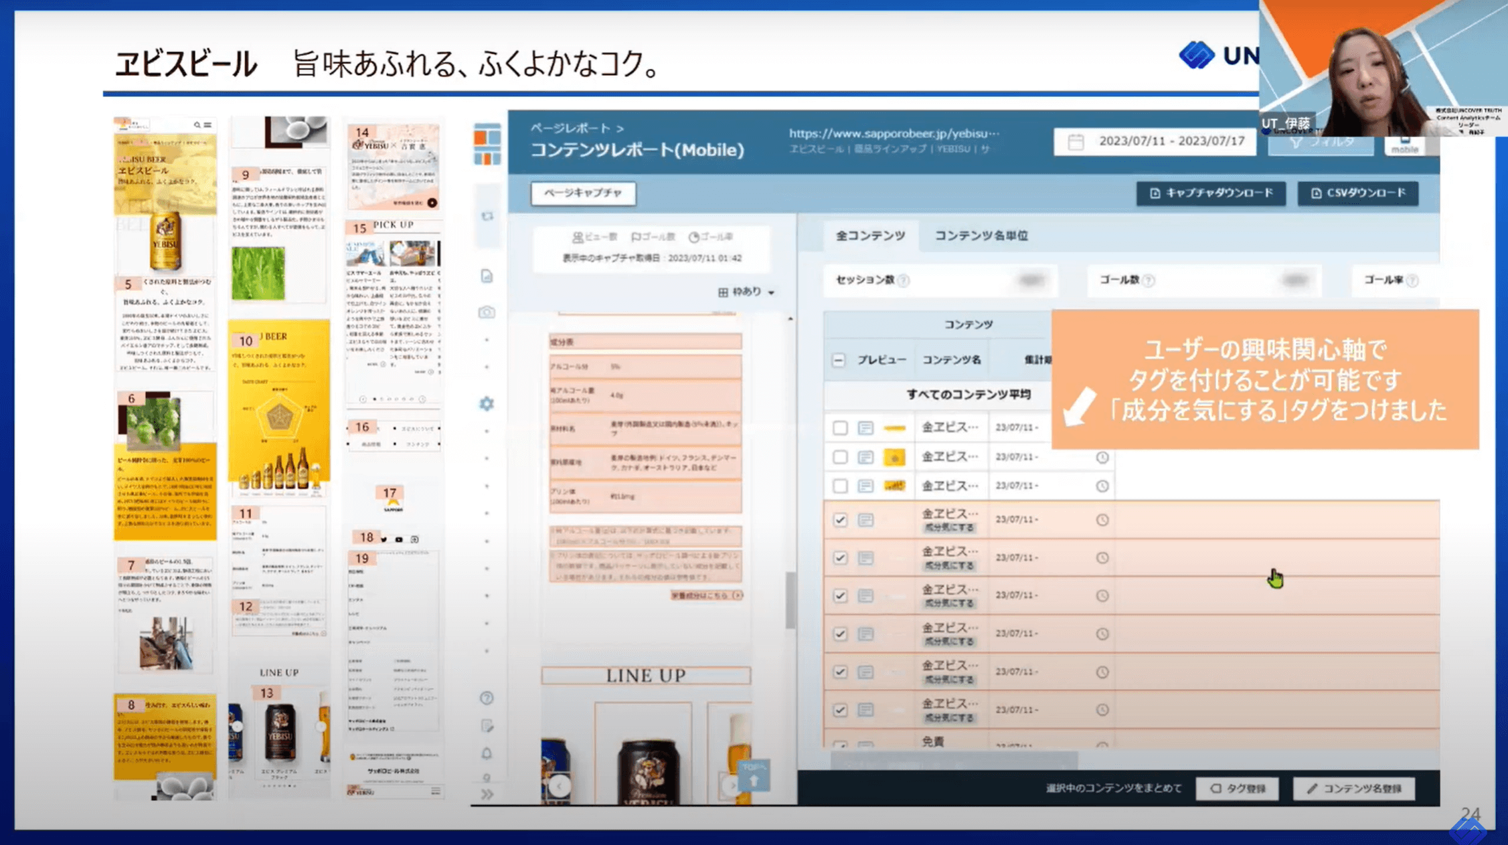Go back via ページレポート breadcrumb
1508x845 pixels.
(570, 127)
